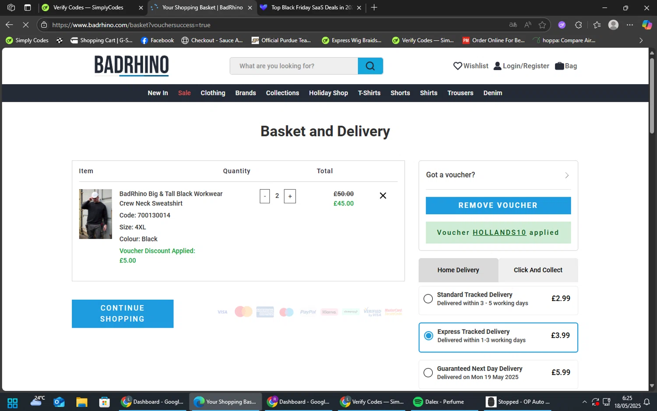Open notifications bell in system tray

tap(648, 402)
